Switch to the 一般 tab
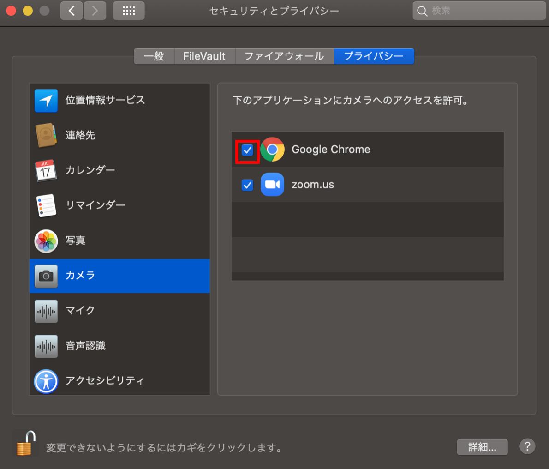The width and height of the screenshot is (549, 469). click(x=154, y=56)
